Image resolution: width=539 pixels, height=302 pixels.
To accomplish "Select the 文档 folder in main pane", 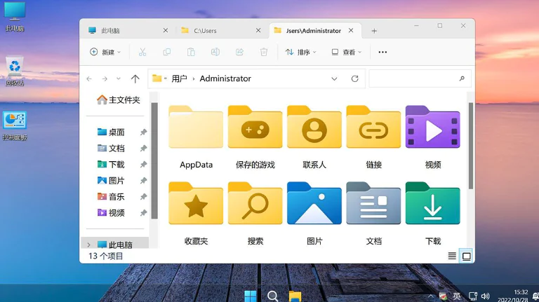I will coord(373,214).
